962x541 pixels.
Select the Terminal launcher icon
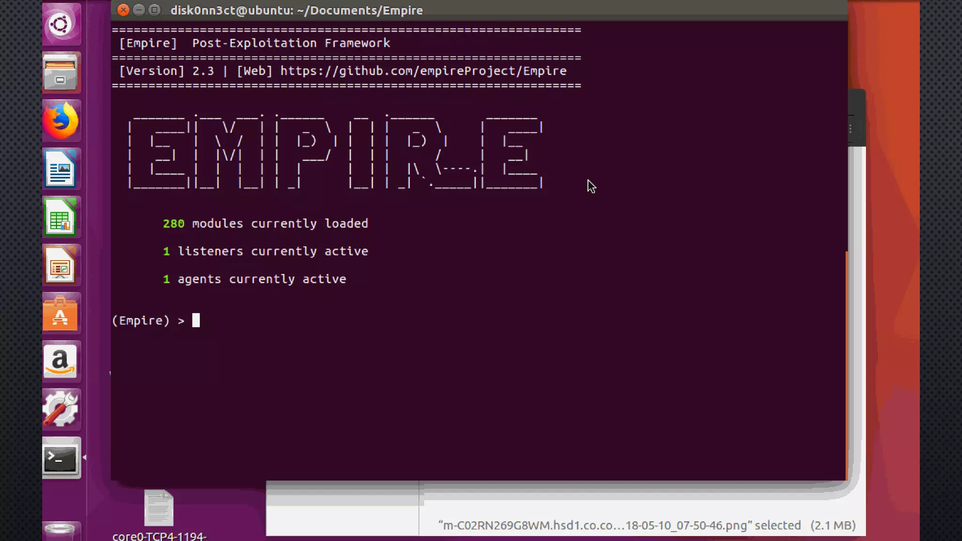(x=61, y=458)
